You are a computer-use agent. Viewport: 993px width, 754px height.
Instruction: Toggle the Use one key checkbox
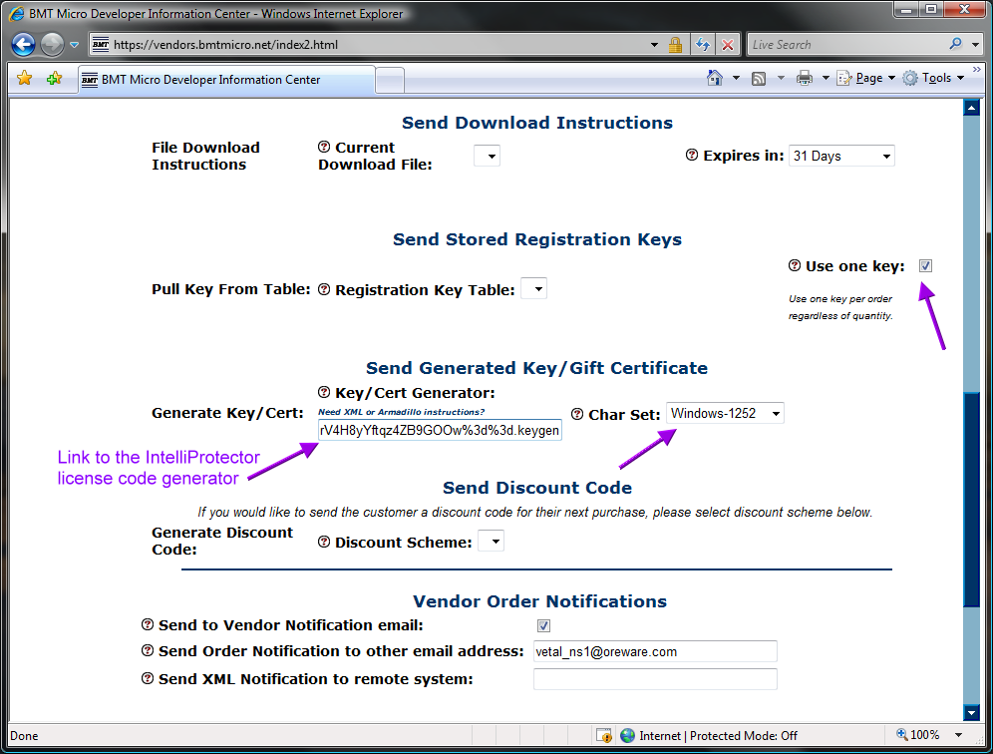[x=926, y=266]
